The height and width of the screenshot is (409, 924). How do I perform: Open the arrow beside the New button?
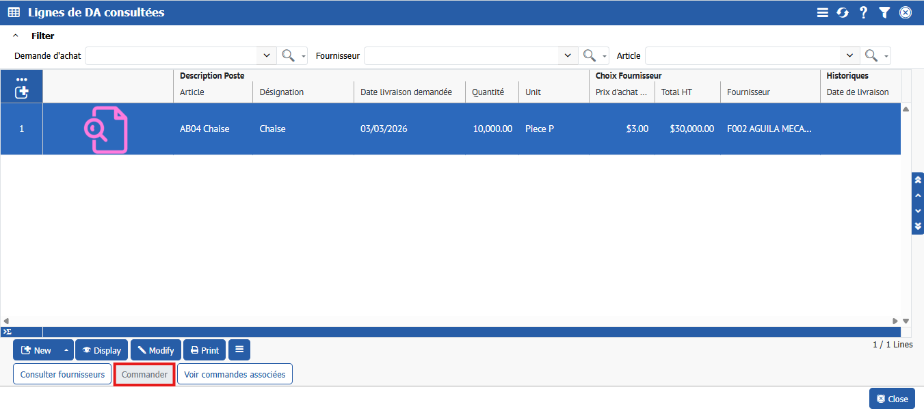pyautogui.click(x=66, y=350)
